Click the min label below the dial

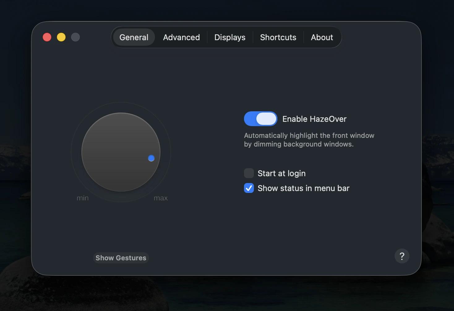tap(83, 198)
